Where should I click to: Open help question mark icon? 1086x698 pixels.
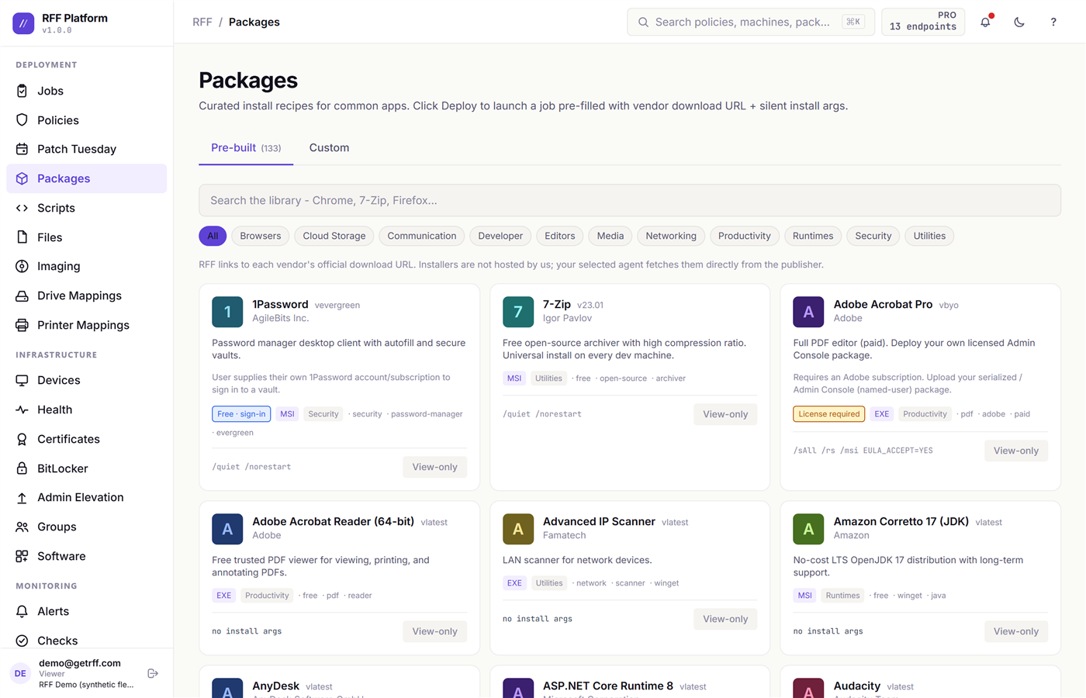click(1053, 22)
